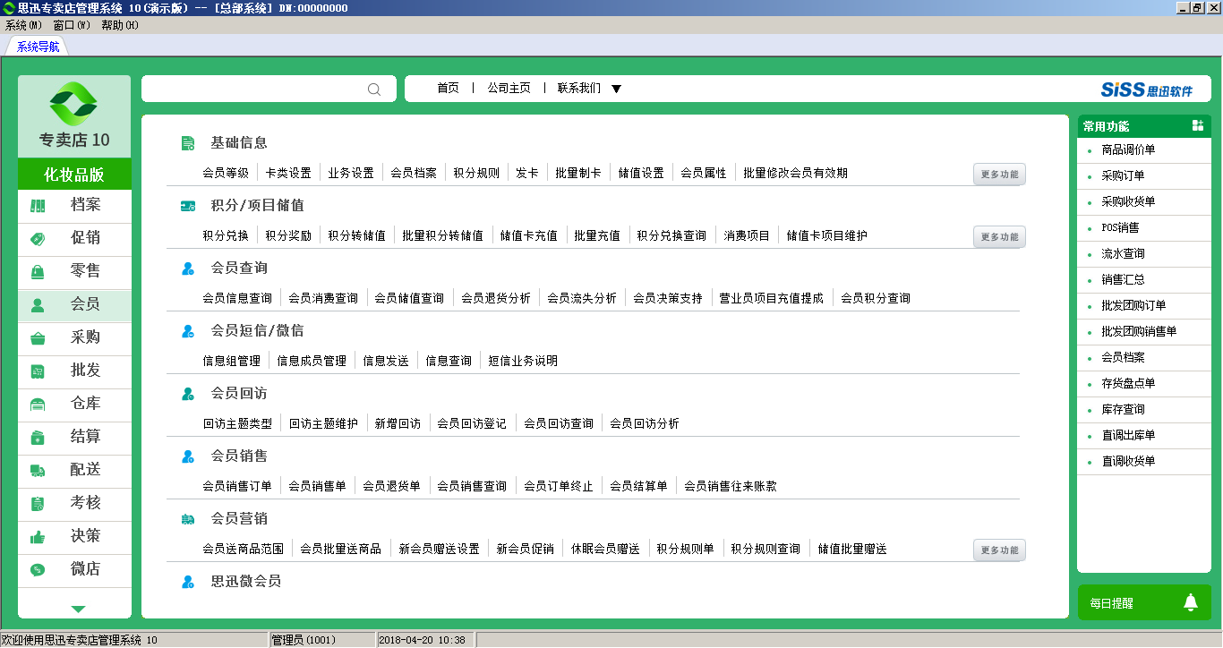Screen dimensions: 1223x648
Task: Open 信息组管理 function
Action: click(231, 361)
